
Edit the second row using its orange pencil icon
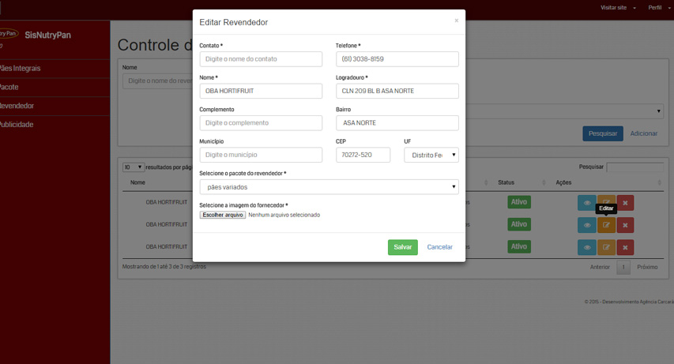coord(606,225)
